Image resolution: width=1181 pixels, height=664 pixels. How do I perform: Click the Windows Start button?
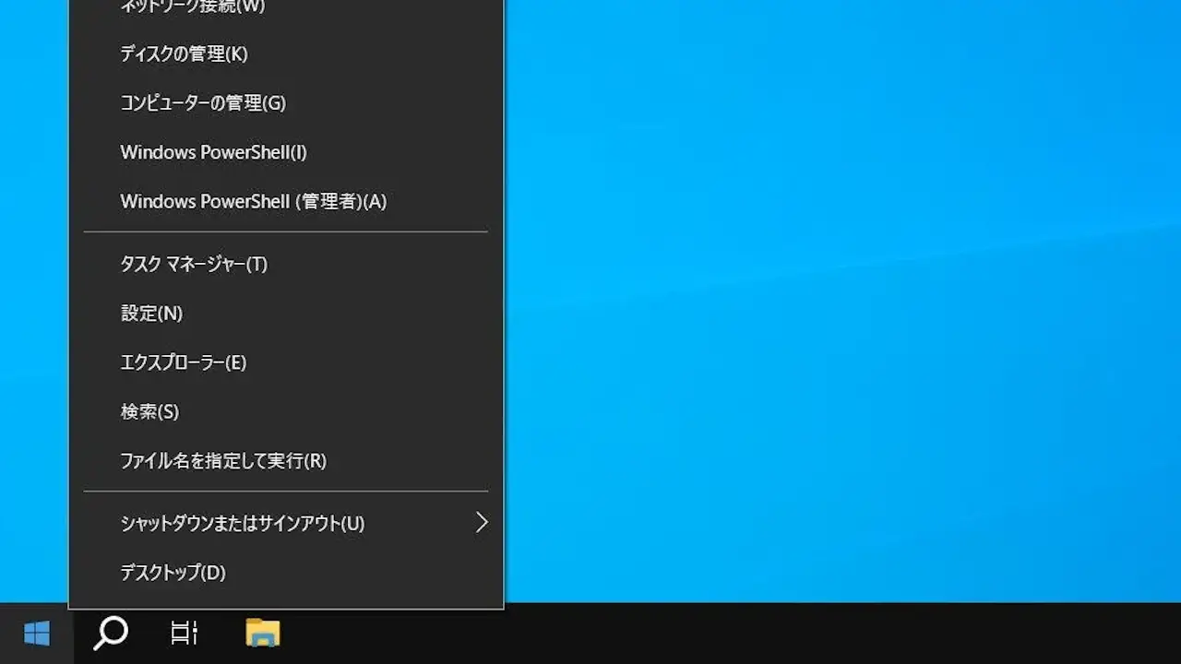click(x=37, y=634)
